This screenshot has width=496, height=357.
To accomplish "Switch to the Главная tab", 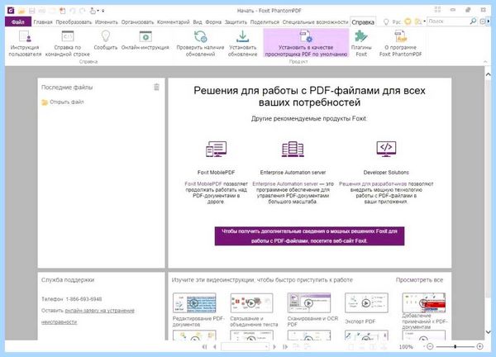I will pos(43,21).
